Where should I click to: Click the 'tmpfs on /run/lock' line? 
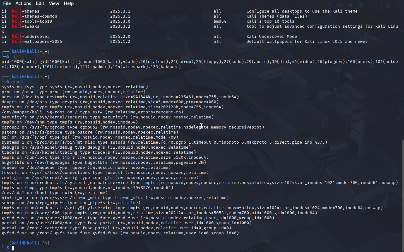point(105,157)
